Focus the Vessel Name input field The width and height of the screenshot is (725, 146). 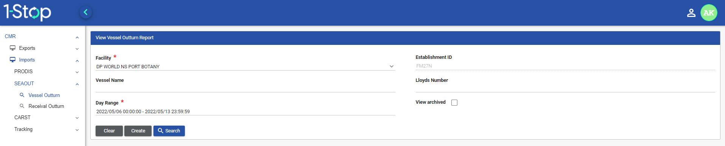tap(245, 88)
